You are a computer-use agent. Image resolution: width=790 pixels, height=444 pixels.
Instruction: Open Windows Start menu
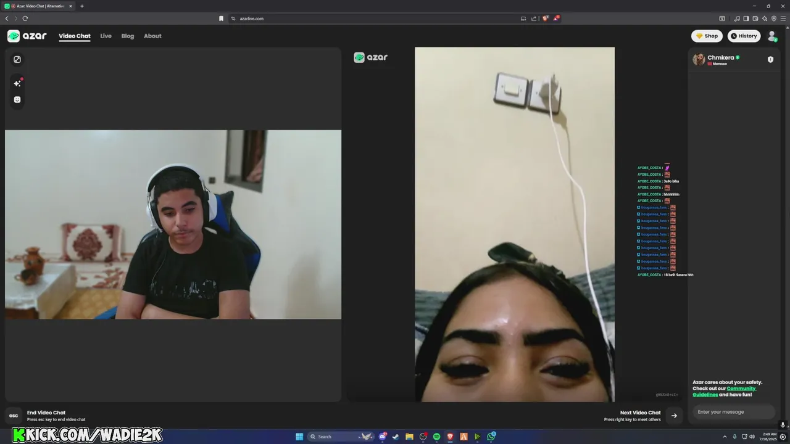click(299, 437)
